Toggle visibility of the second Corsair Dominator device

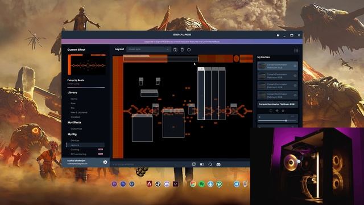point(295,76)
